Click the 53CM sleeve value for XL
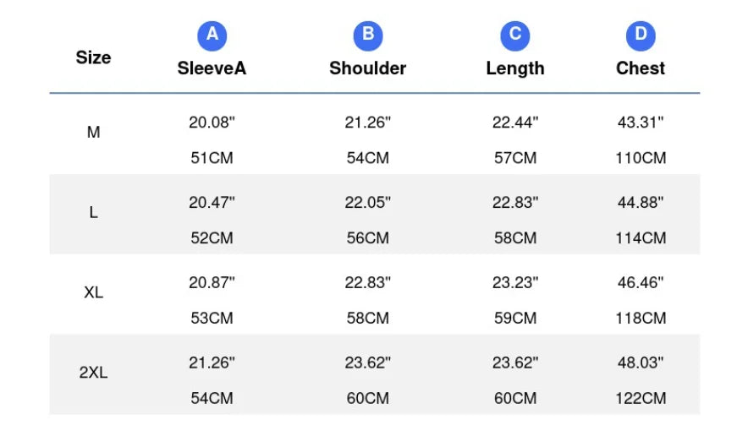The height and width of the screenshot is (436, 737). 212,319
